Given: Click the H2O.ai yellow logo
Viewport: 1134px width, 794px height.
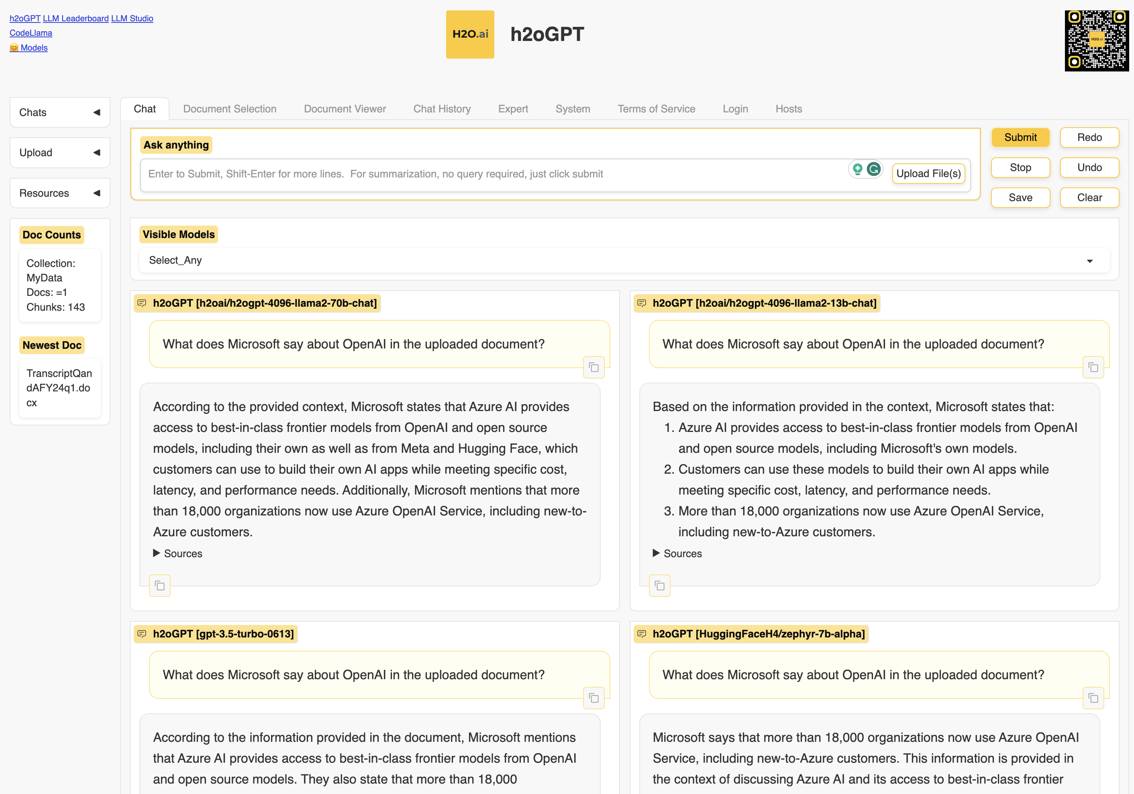Looking at the screenshot, I should point(470,35).
